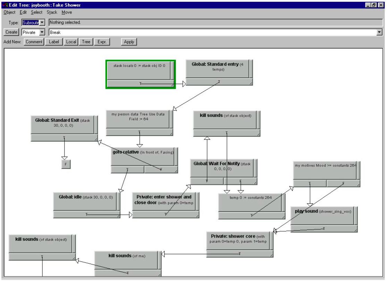The image size is (387, 282).
Task: Open the Stack menu
Action: tap(52, 12)
